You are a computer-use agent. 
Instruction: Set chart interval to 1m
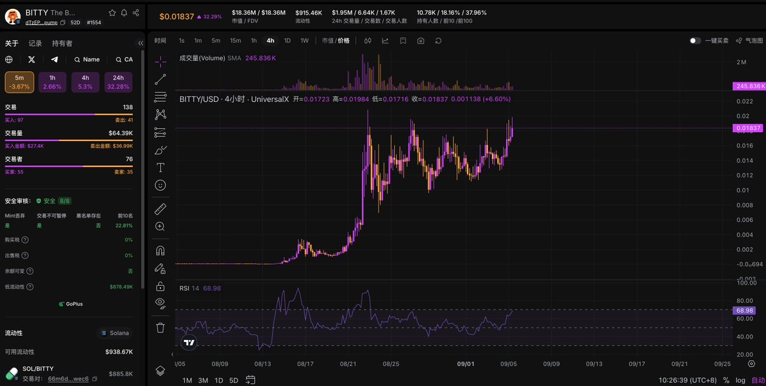coord(198,41)
